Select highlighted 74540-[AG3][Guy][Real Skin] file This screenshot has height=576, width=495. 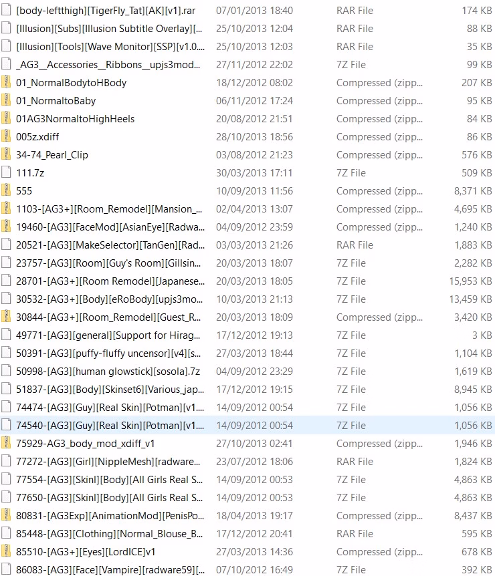(x=110, y=425)
